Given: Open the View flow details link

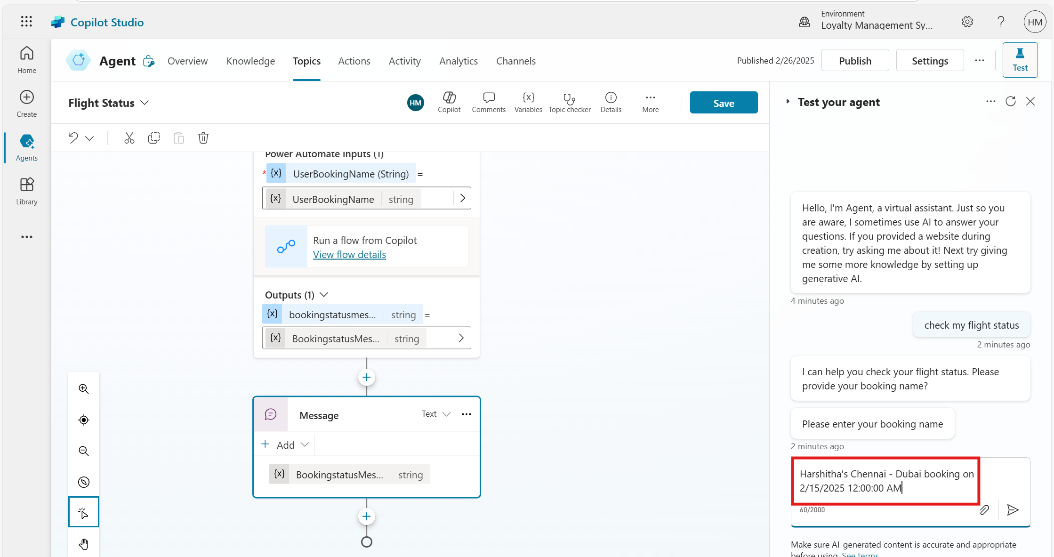Looking at the screenshot, I should coord(349,255).
